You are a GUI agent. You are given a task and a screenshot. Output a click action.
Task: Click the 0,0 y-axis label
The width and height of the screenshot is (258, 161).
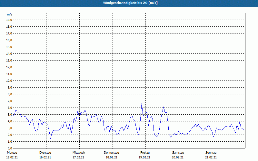10,148
